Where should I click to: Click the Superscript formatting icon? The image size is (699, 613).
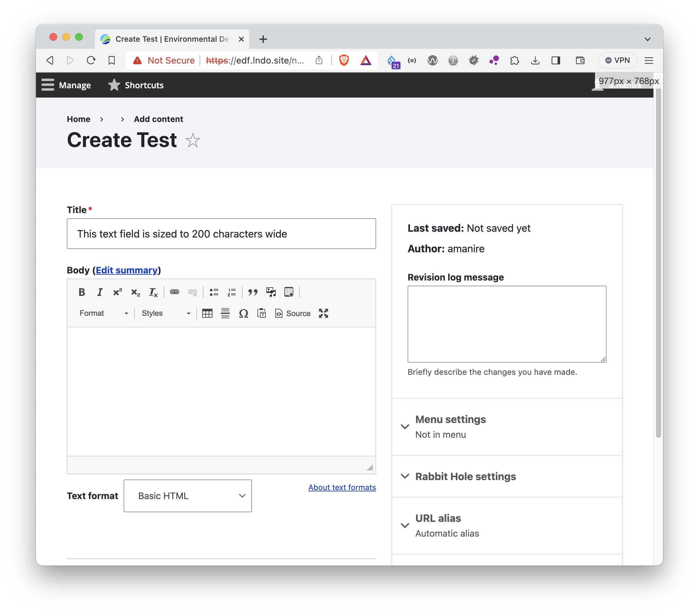pos(118,292)
